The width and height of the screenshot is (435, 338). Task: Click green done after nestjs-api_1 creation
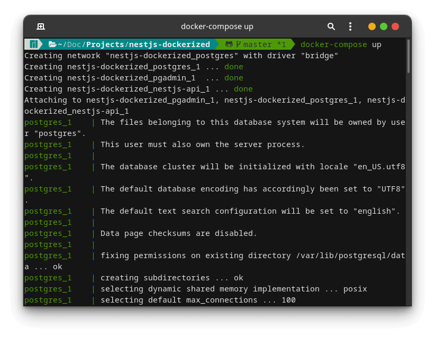coord(243,89)
